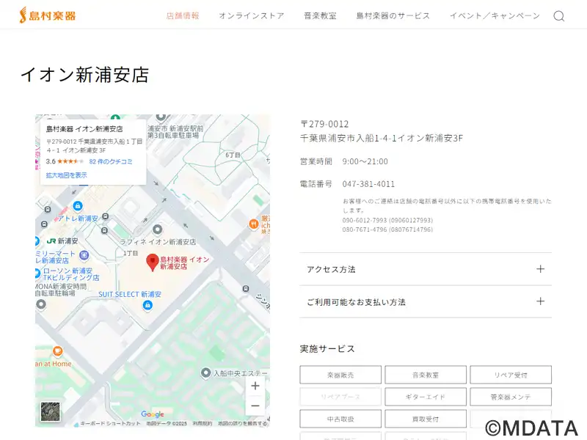Expand the アクセス方法 section
587x440 pixels.
coord(426,269)
